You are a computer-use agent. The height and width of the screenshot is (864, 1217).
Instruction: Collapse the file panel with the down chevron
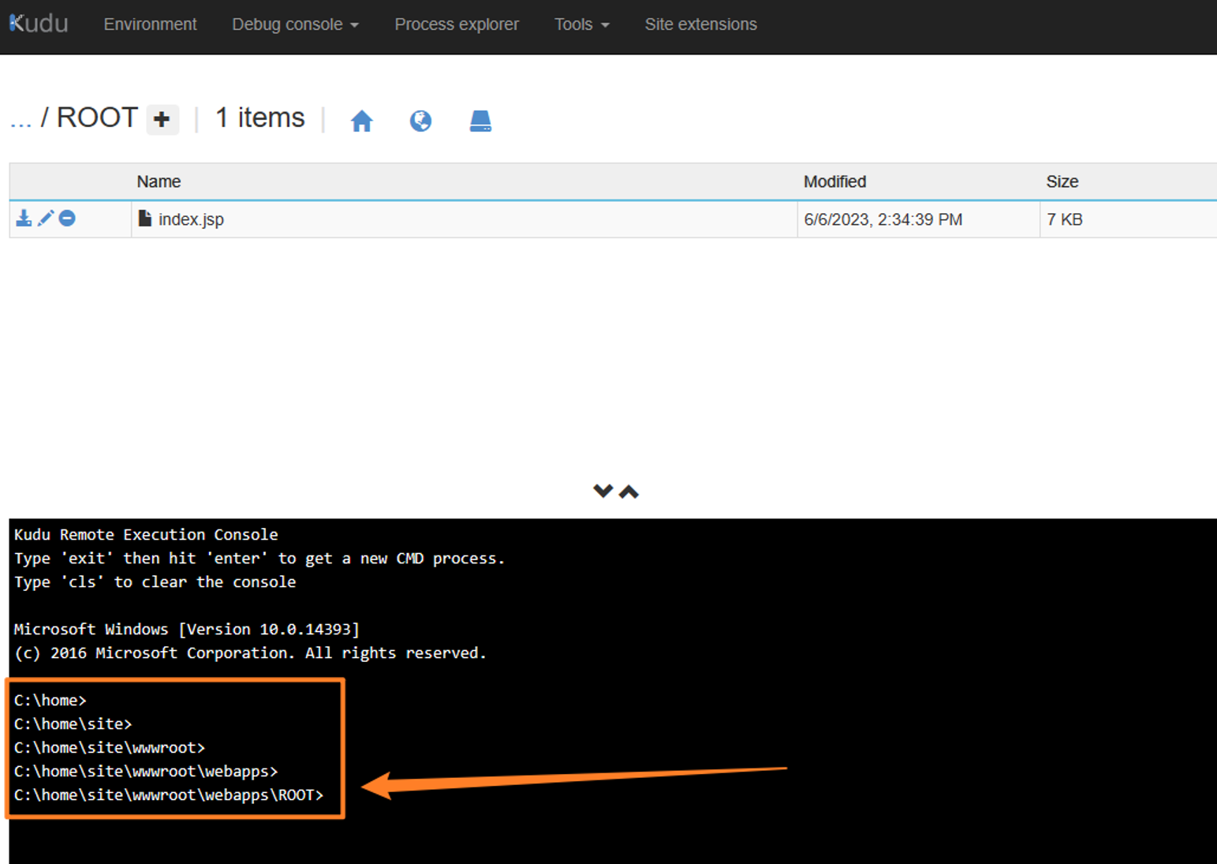tap(603, 491)
